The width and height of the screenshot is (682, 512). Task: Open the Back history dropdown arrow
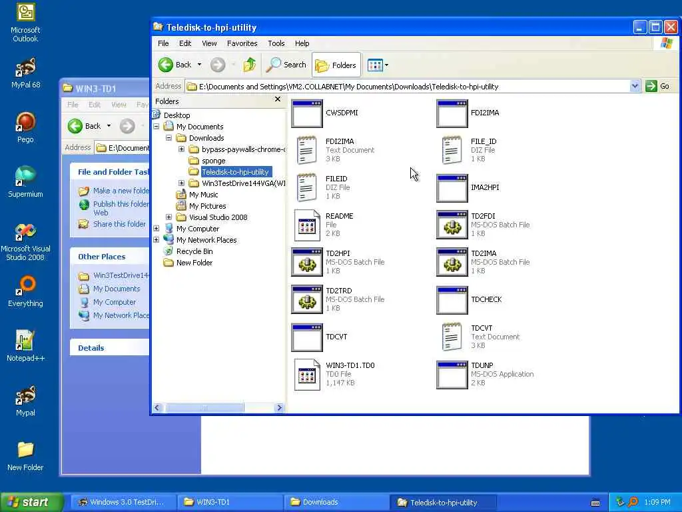pyautogui.click(x=200, y=65)
